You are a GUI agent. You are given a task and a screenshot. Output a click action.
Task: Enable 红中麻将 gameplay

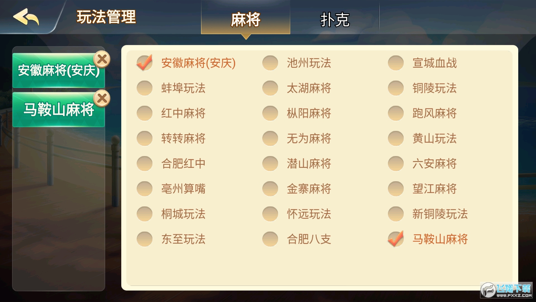[x=145, y=113]
